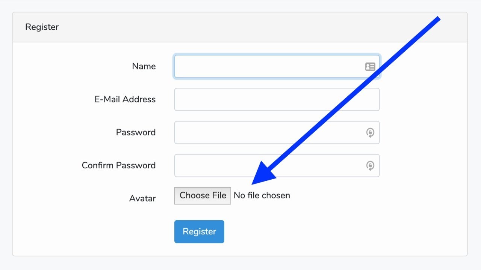
Task: Click the Avatar label
Action: pyautogui.click(x=142, y=198)
